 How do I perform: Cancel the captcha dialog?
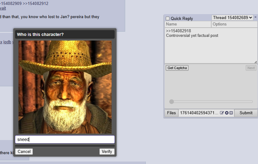click(x=24, y=151)
